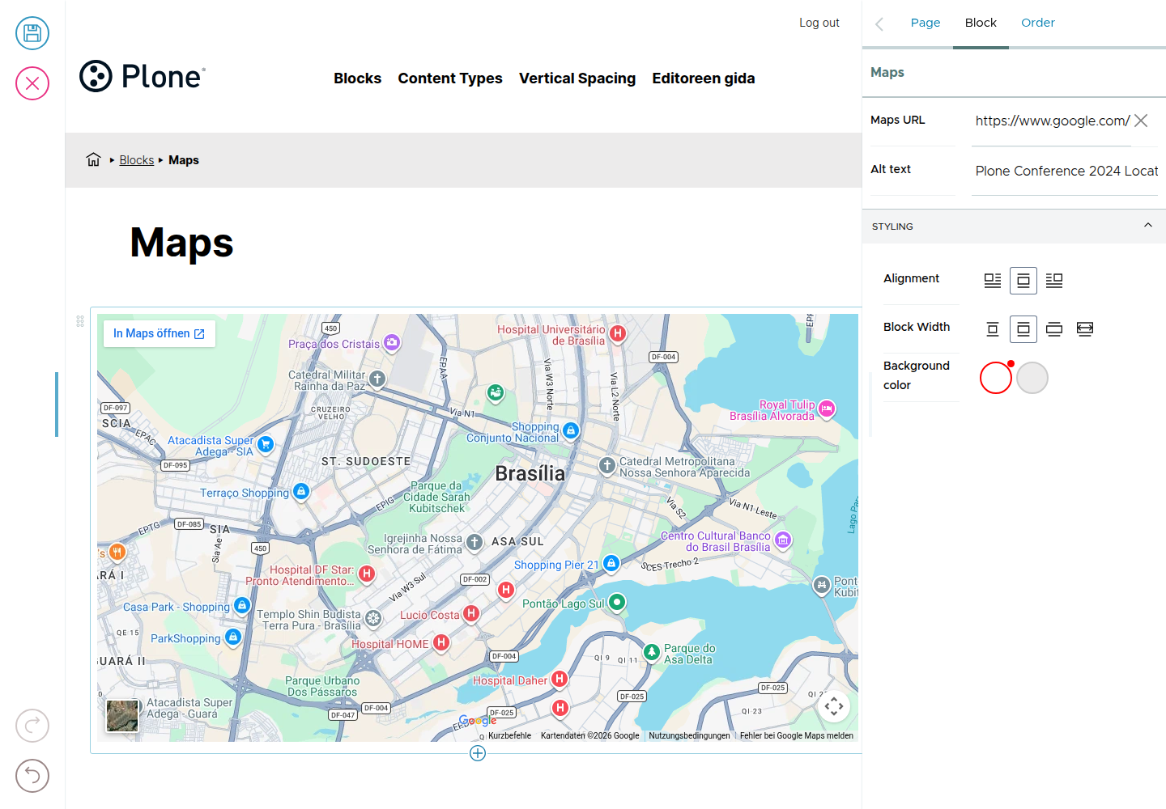
Task: Open Editoreen gida navigation item
Action: pyautogui.click(x=704, y=78)
